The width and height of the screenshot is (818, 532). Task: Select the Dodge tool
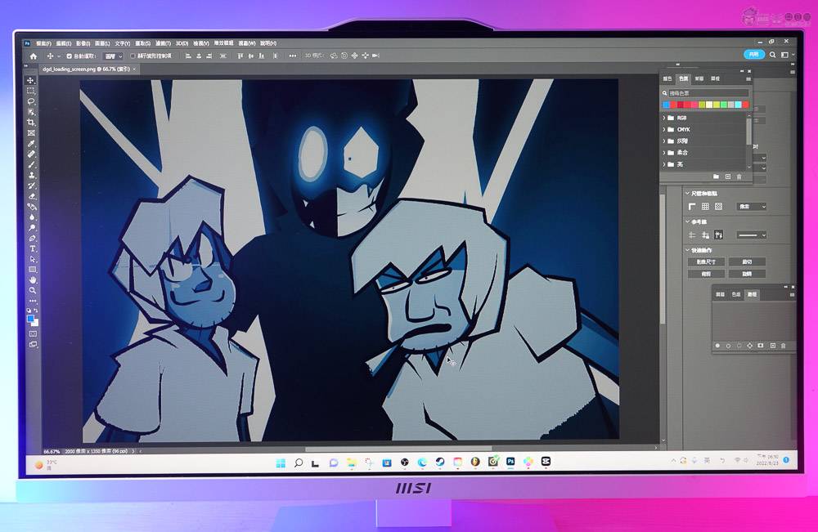point(32,228)
